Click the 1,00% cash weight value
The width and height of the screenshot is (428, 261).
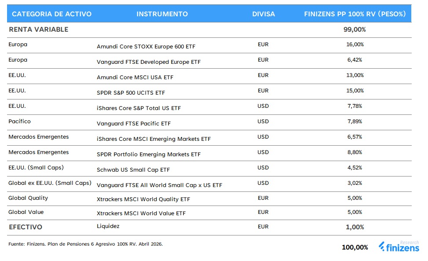coord(355,227)
